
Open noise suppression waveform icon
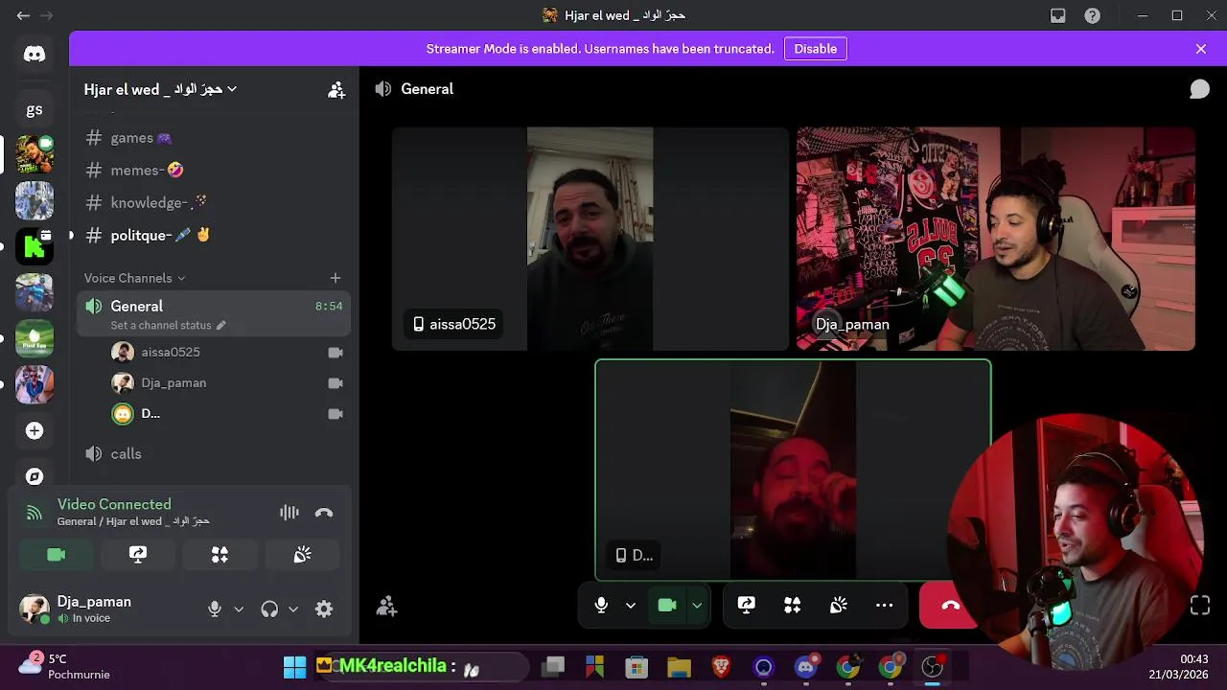(289, 513)
